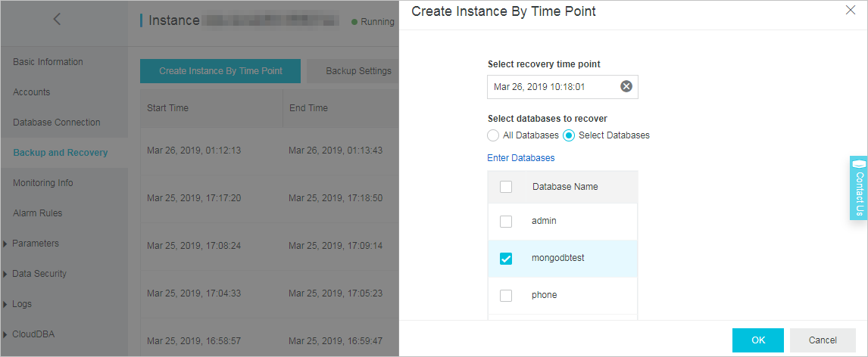Select start time Mar 26, 2019, 01:12:13

[194, 151]
